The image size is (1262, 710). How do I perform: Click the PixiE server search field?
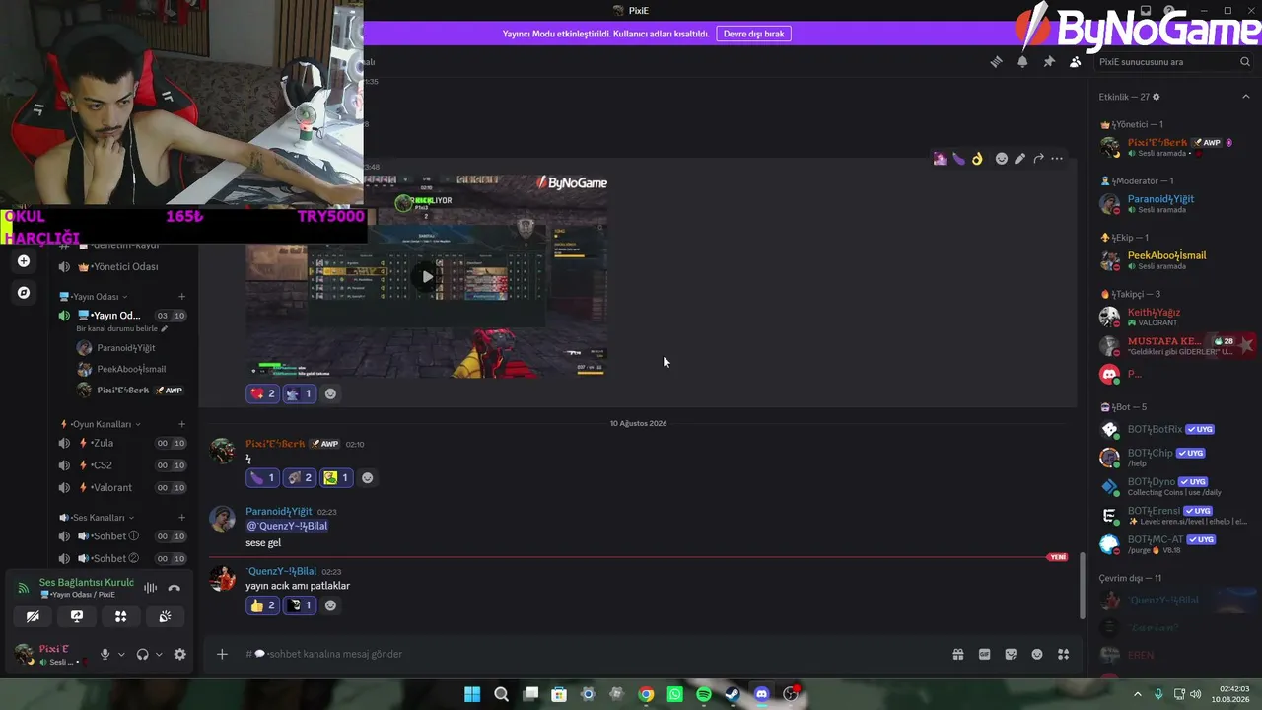click(x=1174, y=61)
